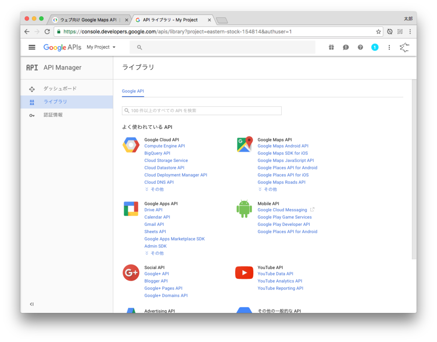The height and width of the screenshot is (342, 437).
Task: Open ライブラリ in the sidebar
Action: pos(67,102)
